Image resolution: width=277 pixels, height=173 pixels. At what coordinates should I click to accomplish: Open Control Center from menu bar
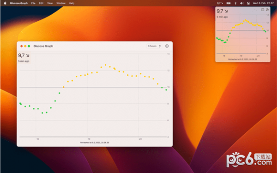(x=248, y=3)
